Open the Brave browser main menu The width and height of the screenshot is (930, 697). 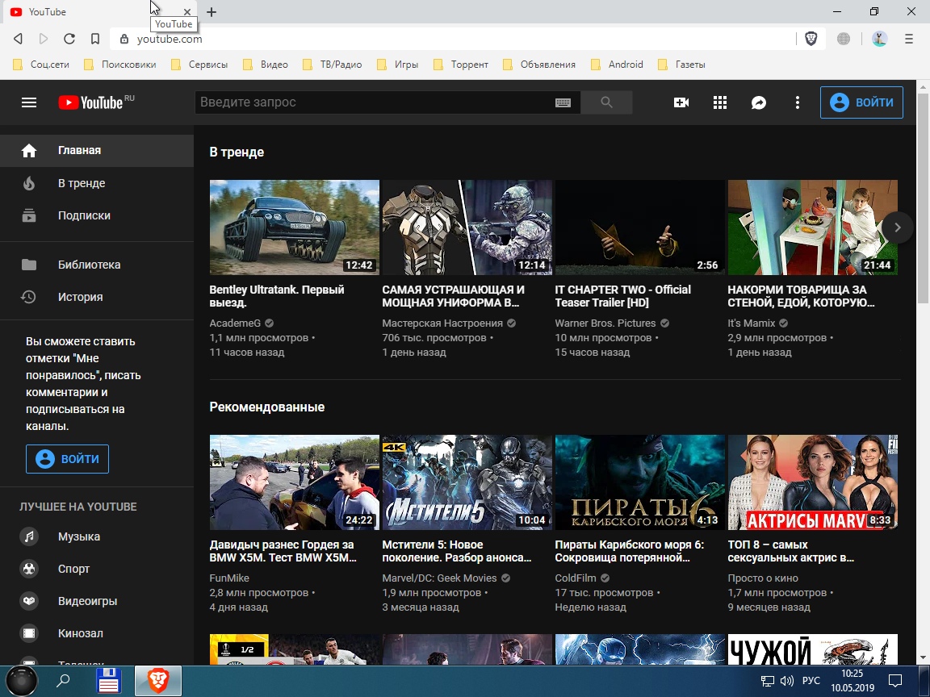(909, 39)
